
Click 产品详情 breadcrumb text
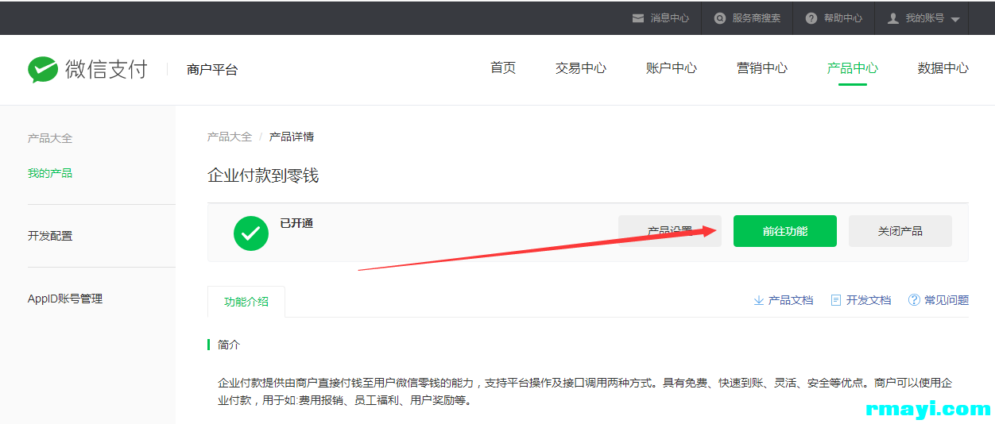[292, 137]
